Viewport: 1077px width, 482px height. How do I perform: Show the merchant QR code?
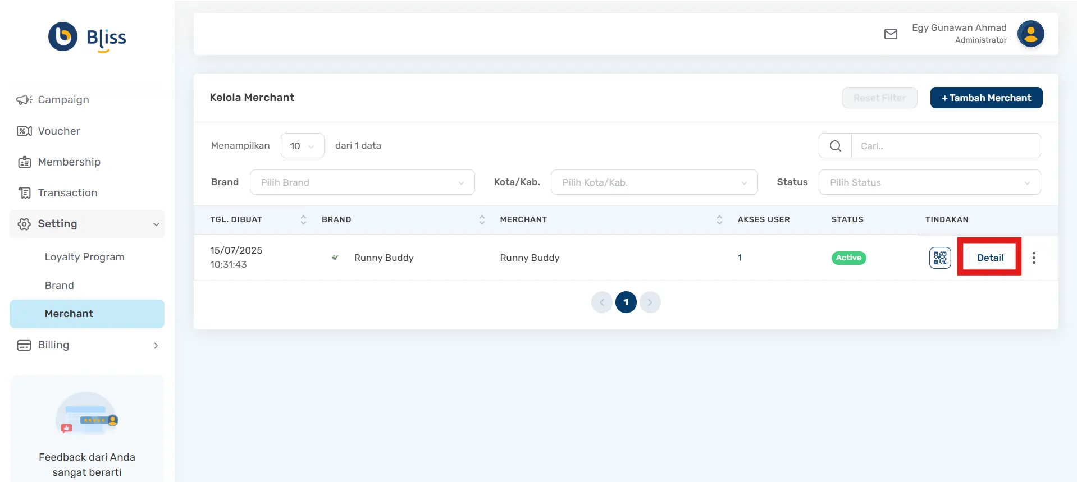(x=939, y=258)
